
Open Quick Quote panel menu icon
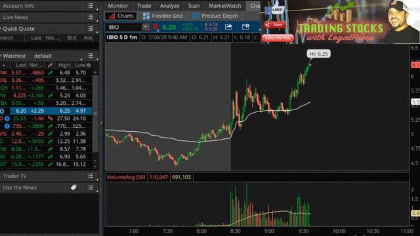click(x=91, y=29)
